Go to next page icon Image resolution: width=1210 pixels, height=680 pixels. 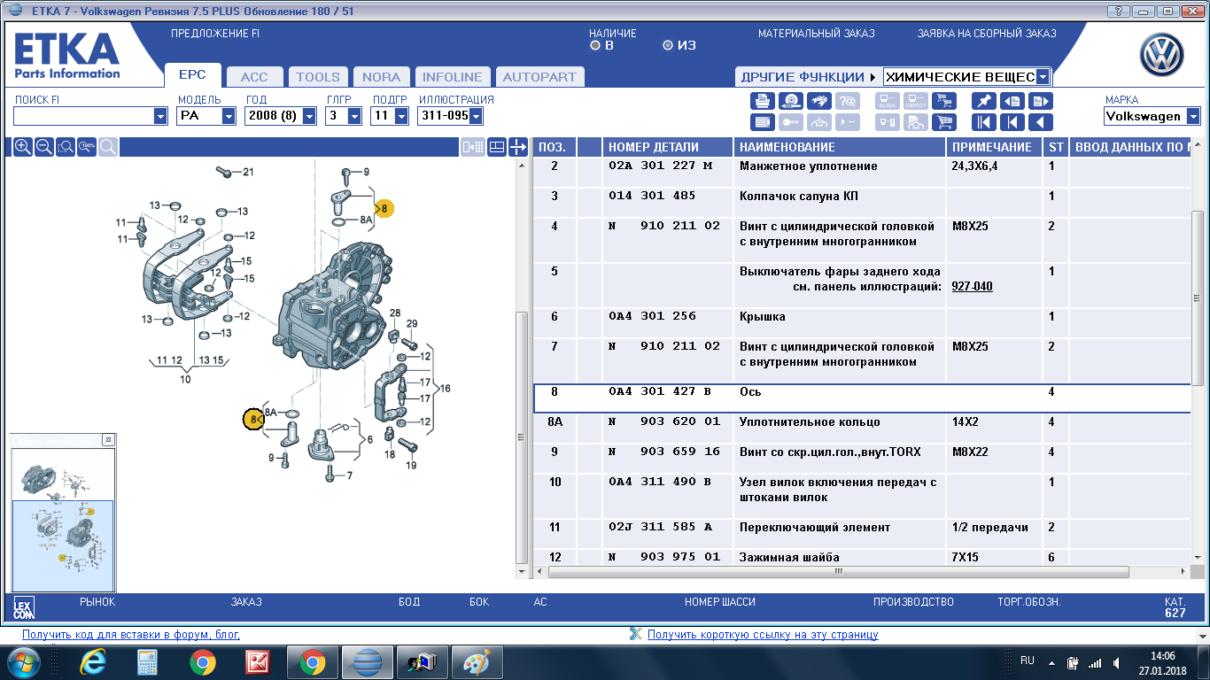(x=1041, y=101)
